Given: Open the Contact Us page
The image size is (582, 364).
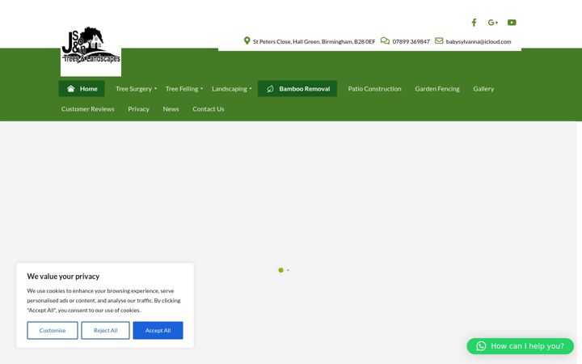Looking at the screenshot, I should point(209,109).
